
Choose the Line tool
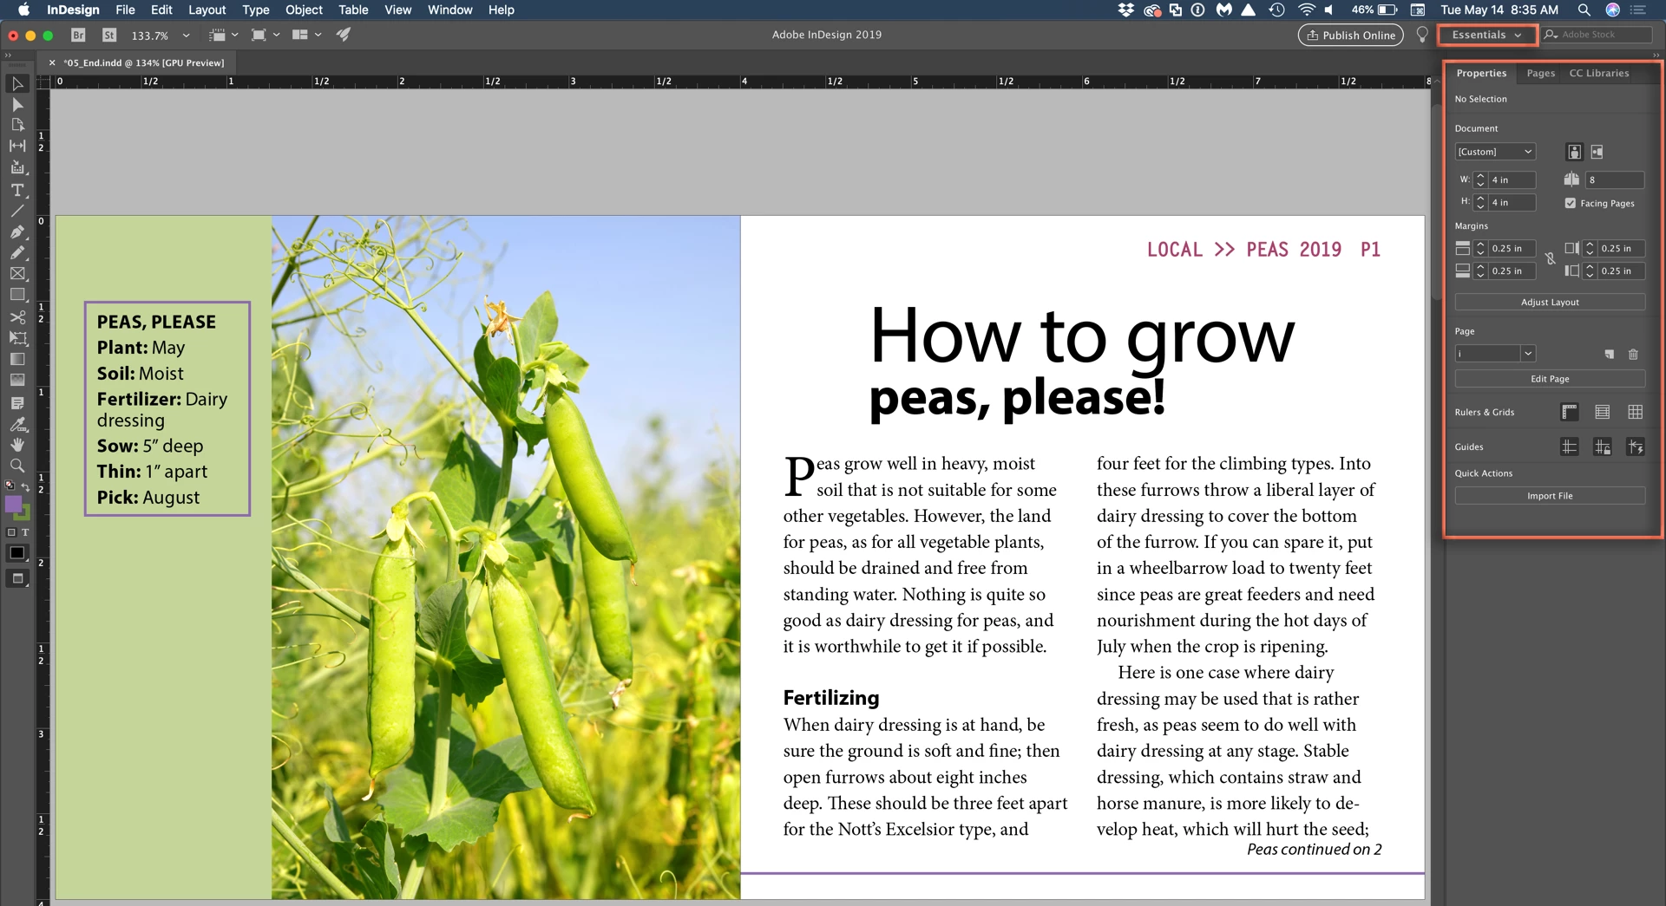(x=17, y=211)
